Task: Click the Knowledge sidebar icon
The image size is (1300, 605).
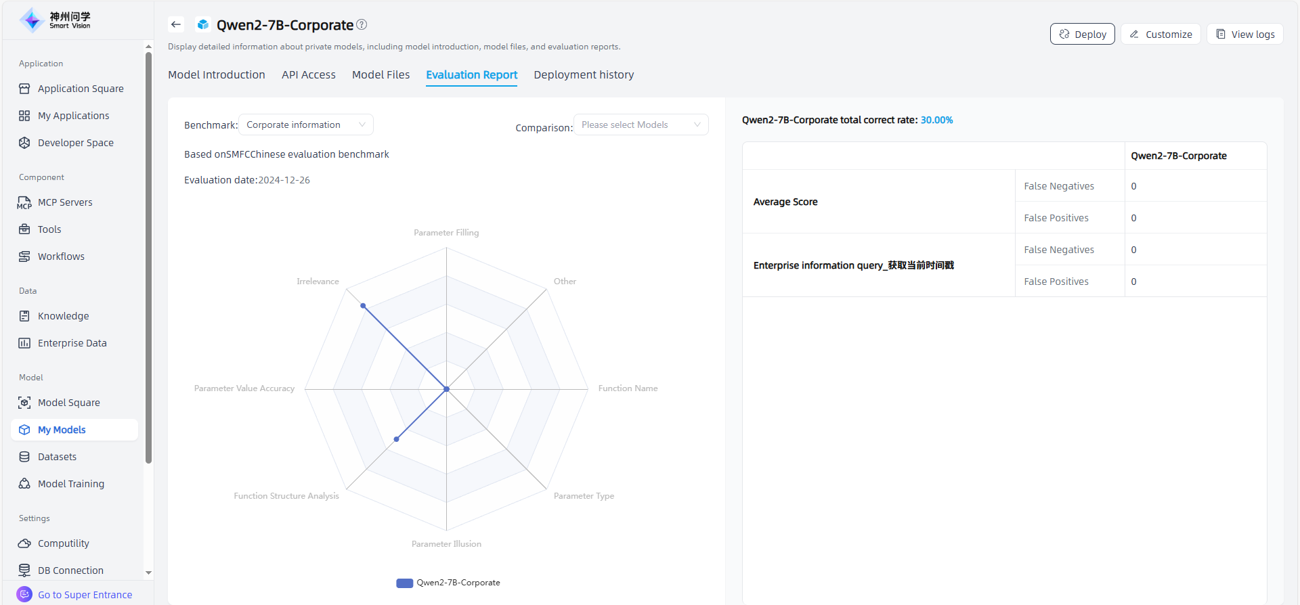Action: tap(24, 316)
